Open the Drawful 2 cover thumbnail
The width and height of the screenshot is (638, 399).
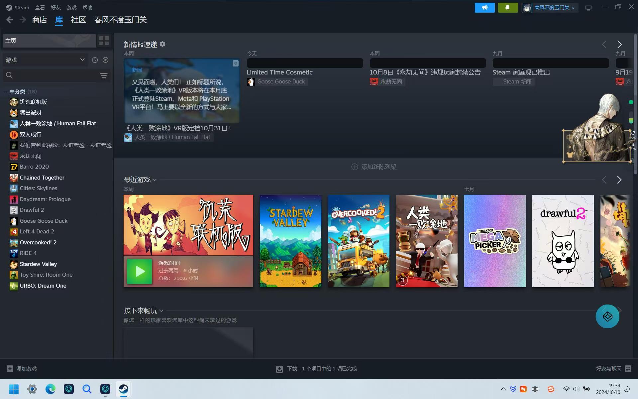point(563,241)
